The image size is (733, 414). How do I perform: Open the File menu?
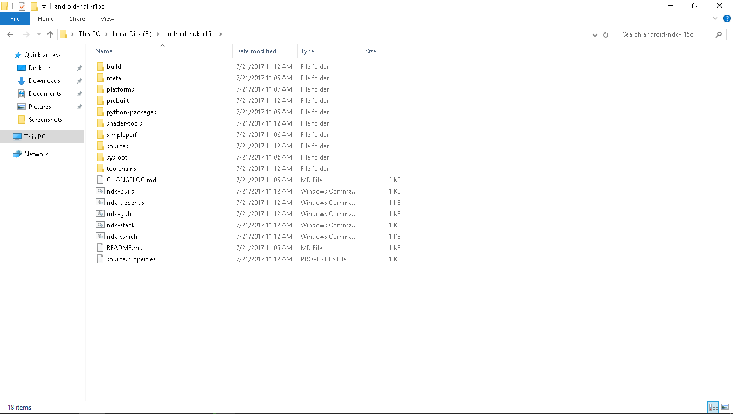(x=15, y=19)
